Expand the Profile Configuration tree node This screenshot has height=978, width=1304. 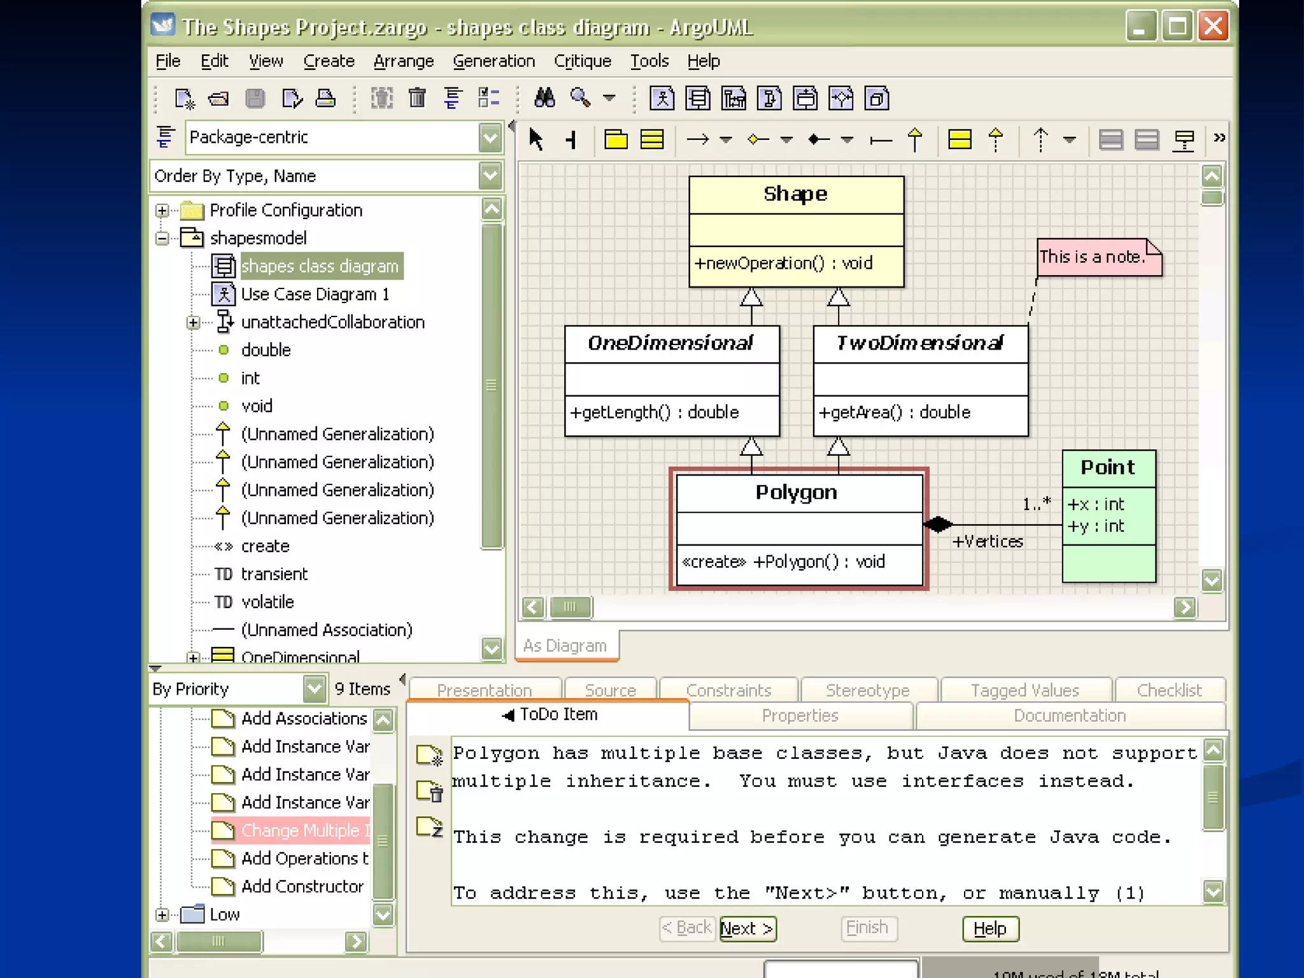162,210
